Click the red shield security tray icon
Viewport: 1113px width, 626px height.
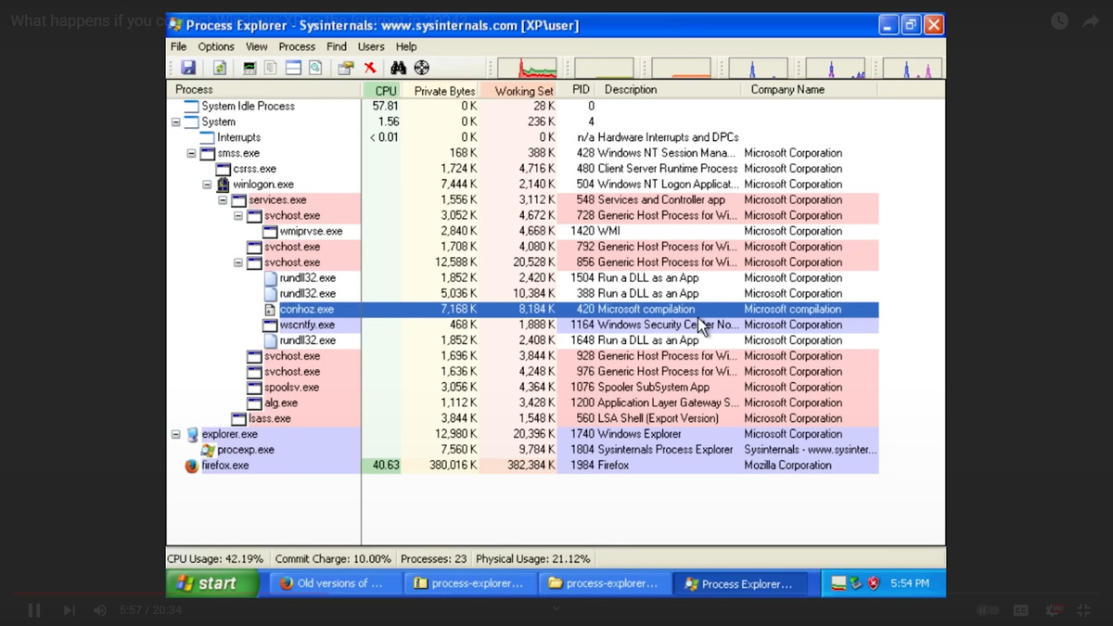click(874, 583)
